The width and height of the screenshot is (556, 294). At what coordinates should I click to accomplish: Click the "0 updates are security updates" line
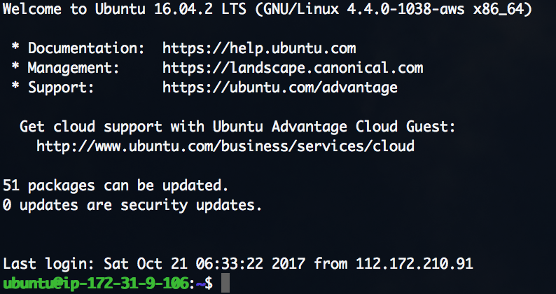pos(133,205)
